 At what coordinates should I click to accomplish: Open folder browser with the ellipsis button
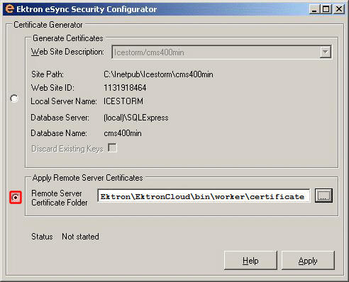click(323, 196)
